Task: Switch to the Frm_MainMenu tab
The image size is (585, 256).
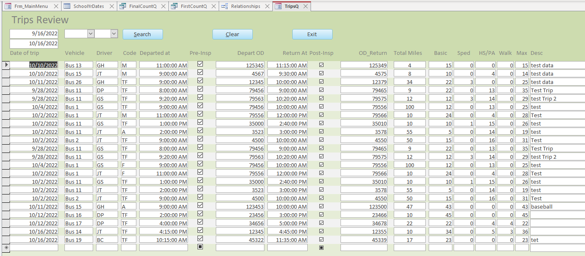Action: pos(31,6)
